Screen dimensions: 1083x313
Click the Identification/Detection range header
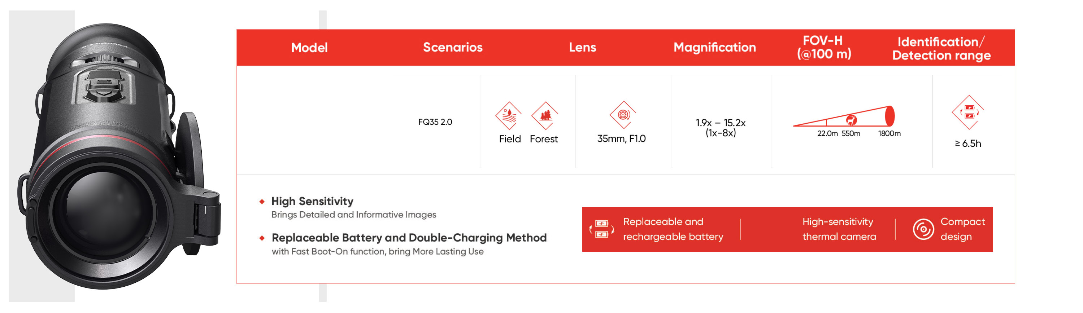pos(941,48)
